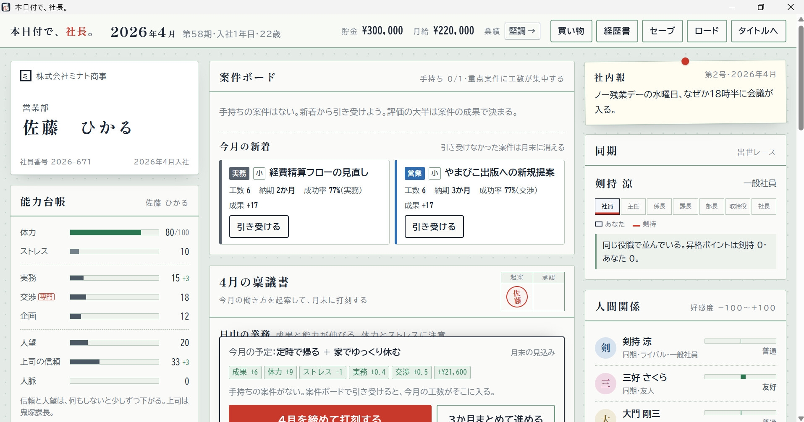Select the 係長 rank step
The width and height of the screenshot is (804, 422).
click(x=659, y=206)
